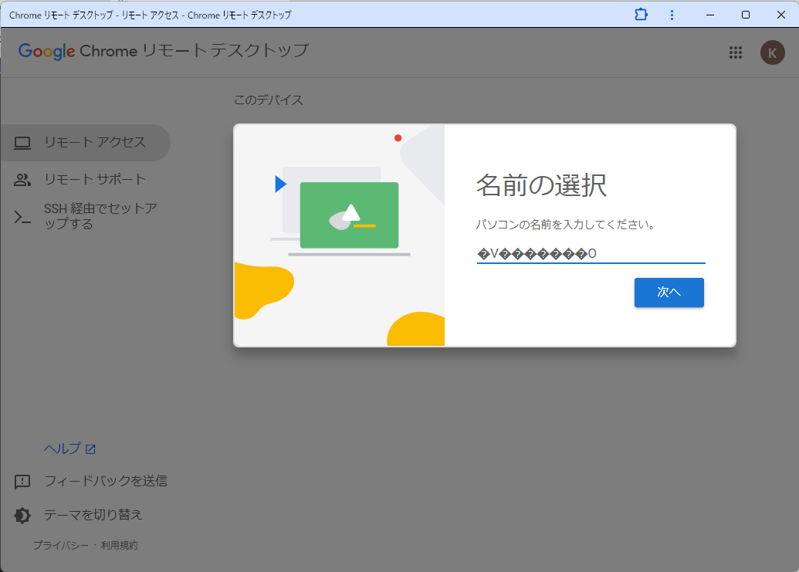The image size is (799, 572).
Task: Click the 次へ button
Action: (x=669, y=293)
